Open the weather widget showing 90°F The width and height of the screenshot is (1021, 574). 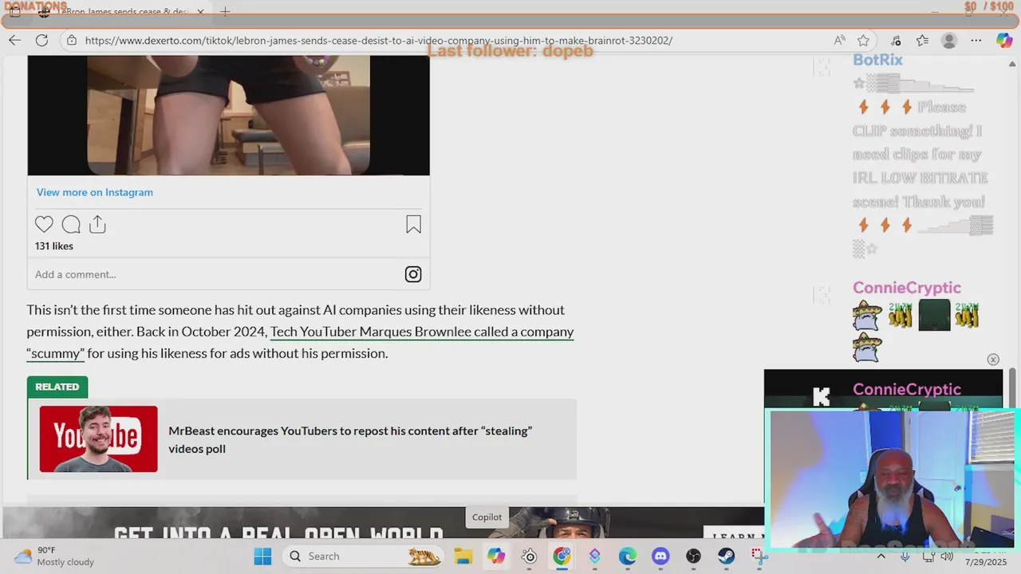point(54,556)
